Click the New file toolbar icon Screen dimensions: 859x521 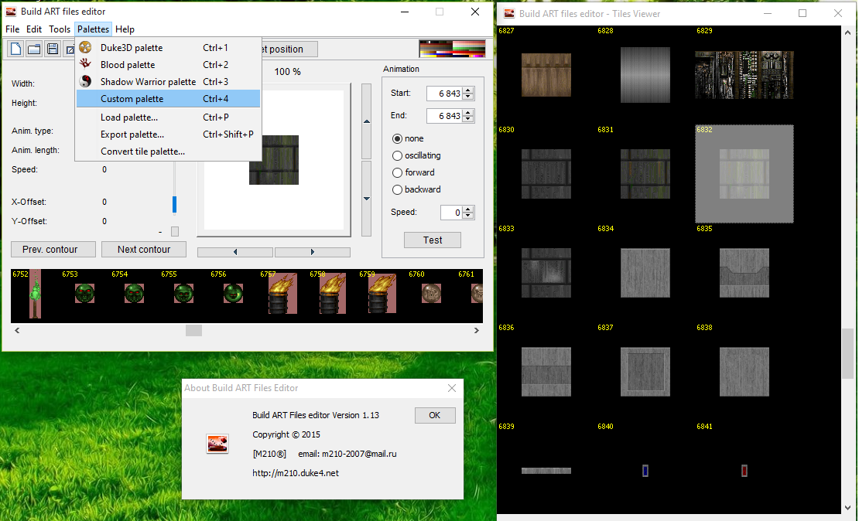pyautogui.click(x=16, y=49)
